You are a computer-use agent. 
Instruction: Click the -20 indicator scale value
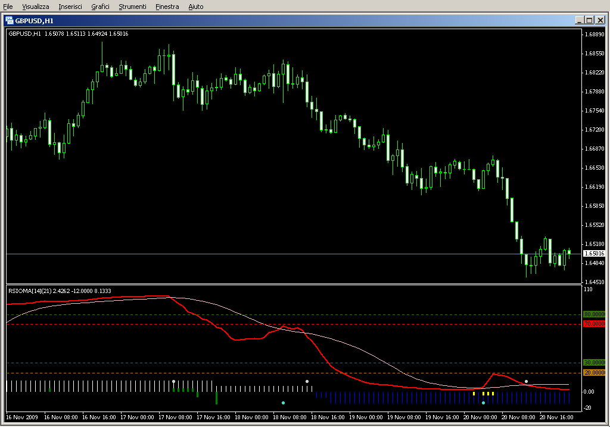point(588,407)
